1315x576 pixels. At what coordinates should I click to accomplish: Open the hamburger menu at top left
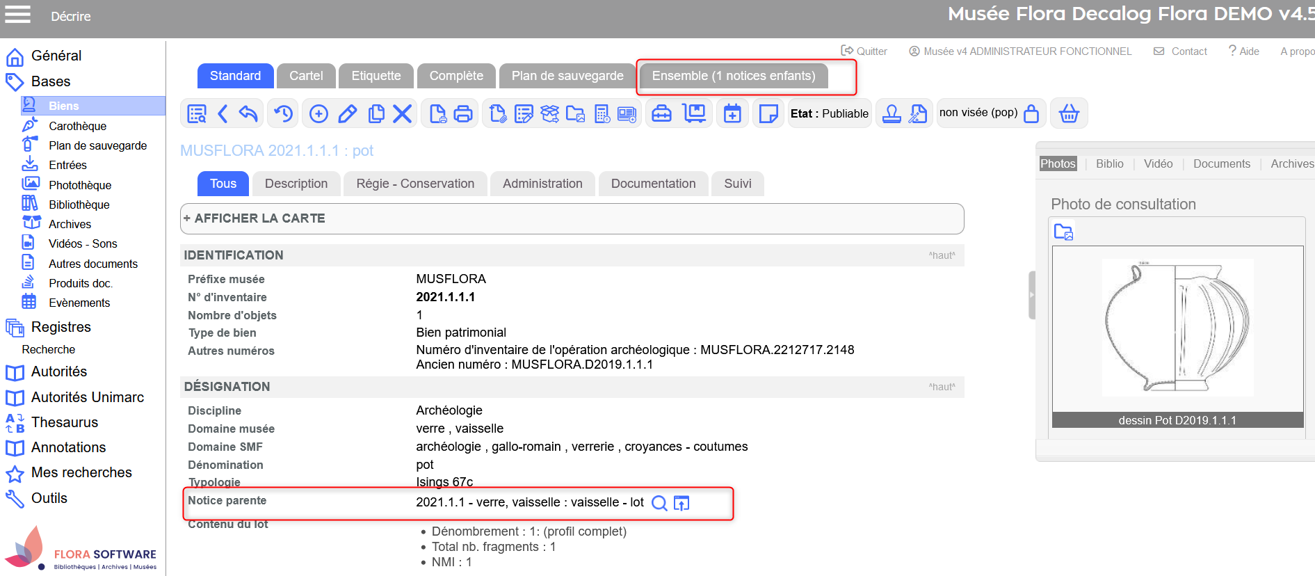(17, 15)
